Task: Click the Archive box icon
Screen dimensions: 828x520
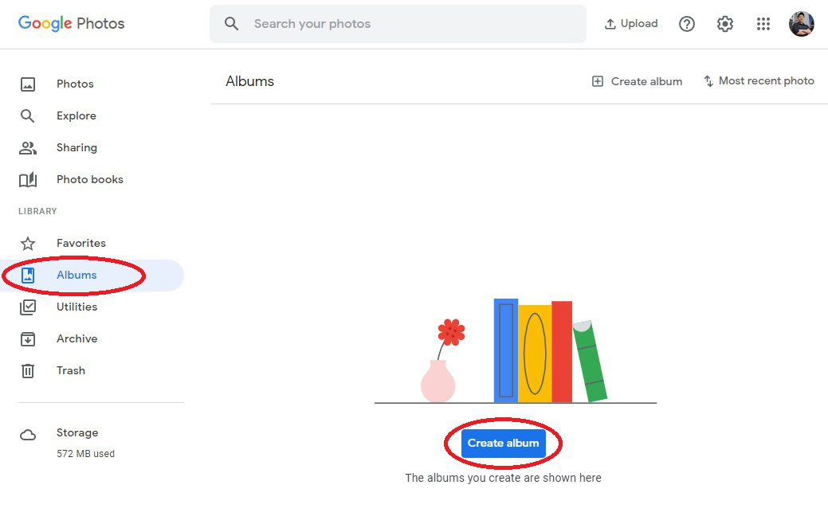Action: click(x=28, y=338)
